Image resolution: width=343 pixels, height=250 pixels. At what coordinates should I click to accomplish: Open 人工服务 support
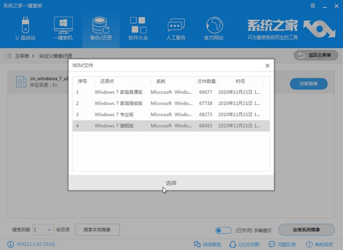click(x=176, y=28)
